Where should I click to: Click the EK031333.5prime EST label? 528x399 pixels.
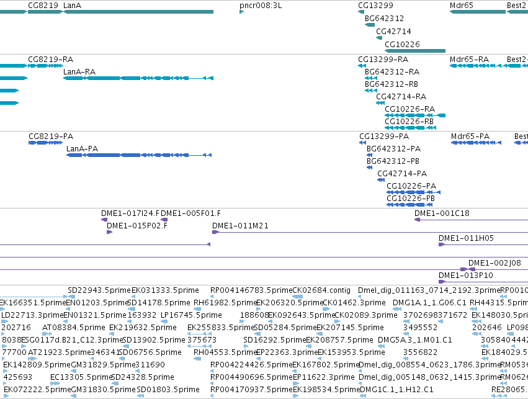(x=165, y=290)
